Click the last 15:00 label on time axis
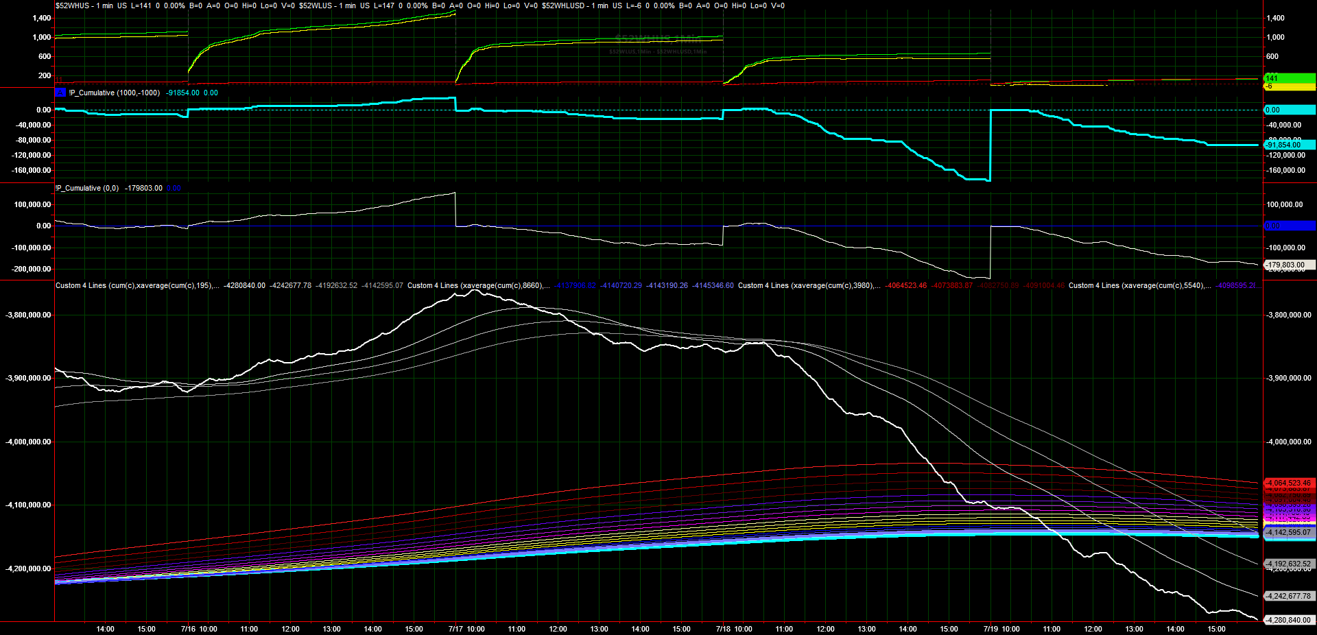The height and width of the screenshot is (635, 1317). coord(1216,629)
